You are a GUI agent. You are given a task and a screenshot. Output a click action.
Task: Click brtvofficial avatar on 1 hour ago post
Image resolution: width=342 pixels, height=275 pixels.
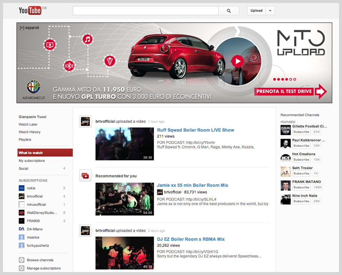pos(85,122)
